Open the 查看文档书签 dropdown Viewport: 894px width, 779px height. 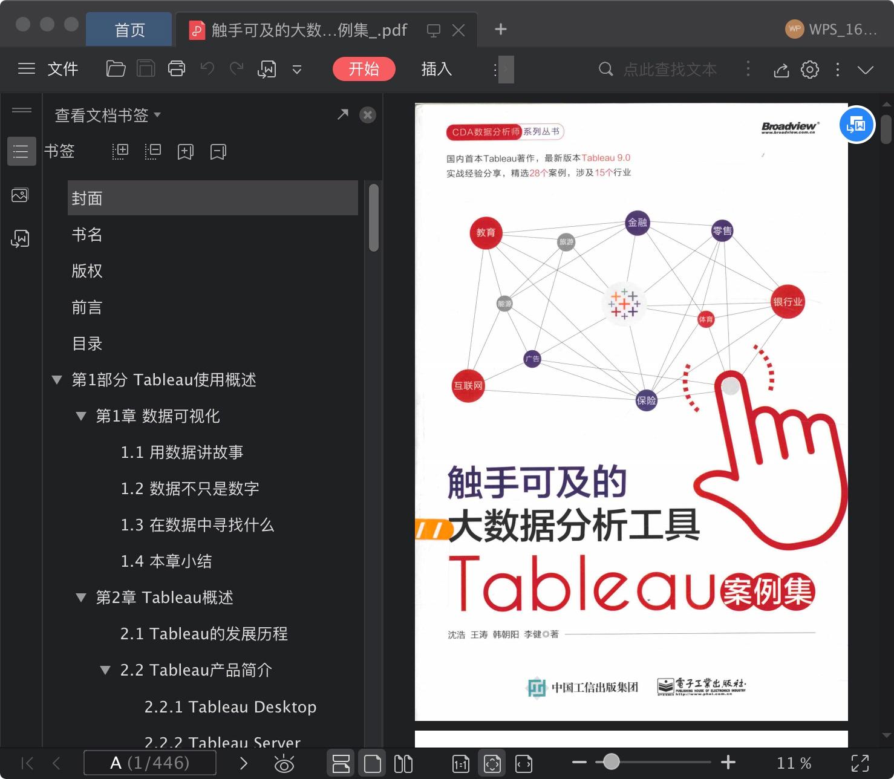coord(107,115)
